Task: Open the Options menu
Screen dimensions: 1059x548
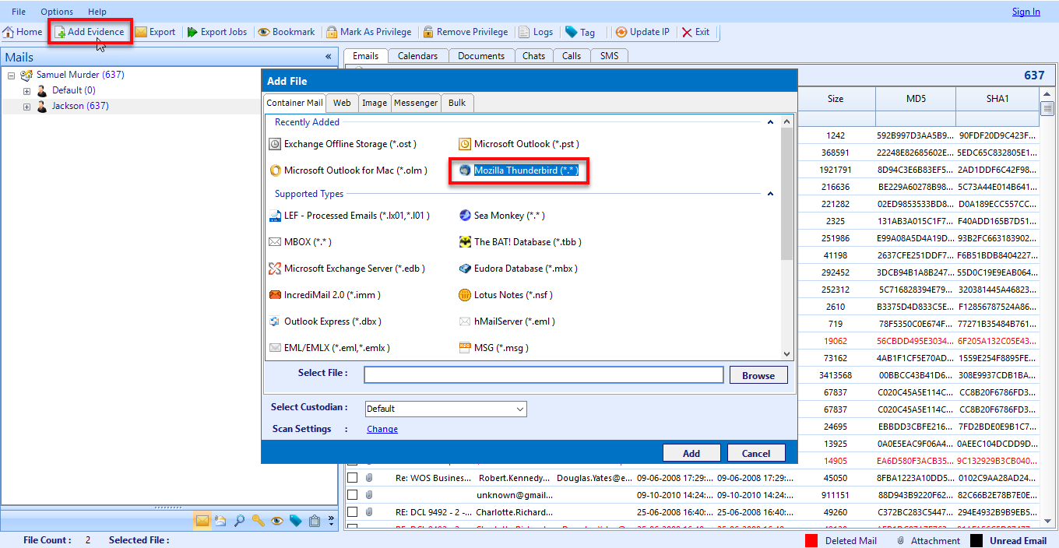Action: (57, 12)
